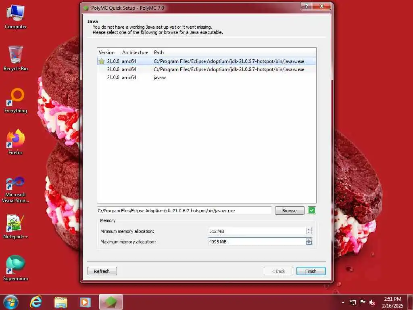Screen dimensions: 413x310
Task: Open Windows Media Player from taskbar
Action: 85,302
